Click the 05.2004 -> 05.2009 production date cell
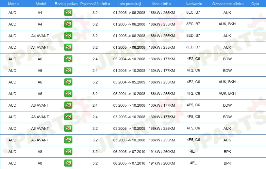The image size is (266, 169). click(129, 82)
